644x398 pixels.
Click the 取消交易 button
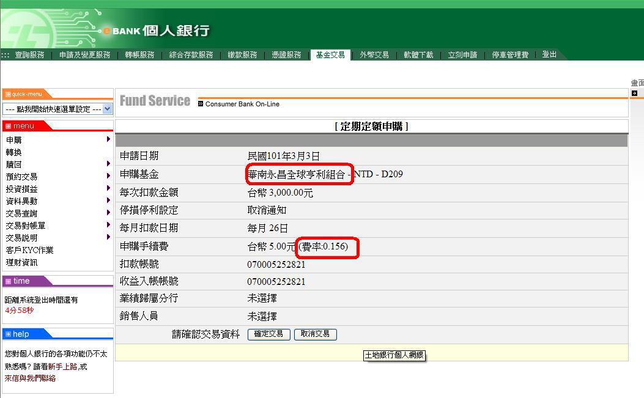pos(316,334)
